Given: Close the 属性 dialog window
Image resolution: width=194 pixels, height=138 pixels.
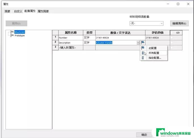Looking at the screenshot, I should click(188, 4).
